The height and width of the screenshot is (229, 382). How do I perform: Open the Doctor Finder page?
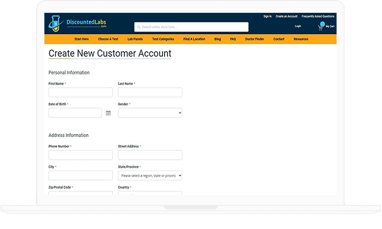click(254, 39)
